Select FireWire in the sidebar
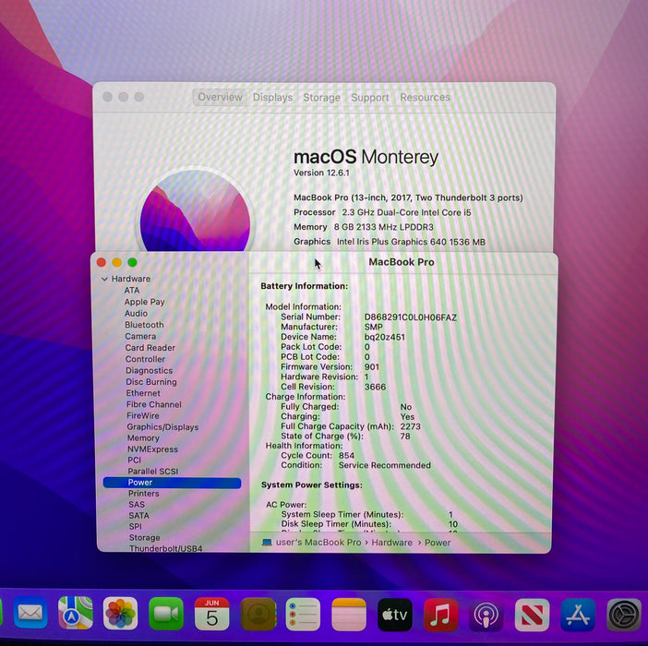Screen dimensions: 648x646 142,415
